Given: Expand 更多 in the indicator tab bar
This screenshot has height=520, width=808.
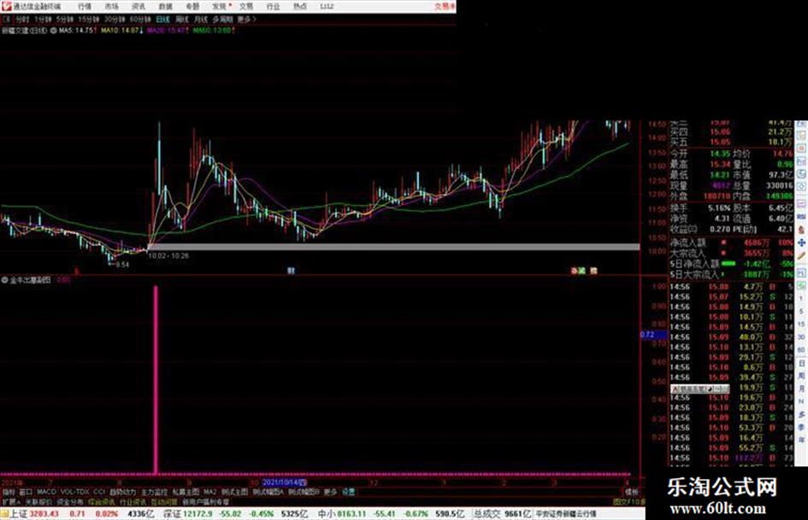Looking at the screenshot, I should click(x=330, y=492).
